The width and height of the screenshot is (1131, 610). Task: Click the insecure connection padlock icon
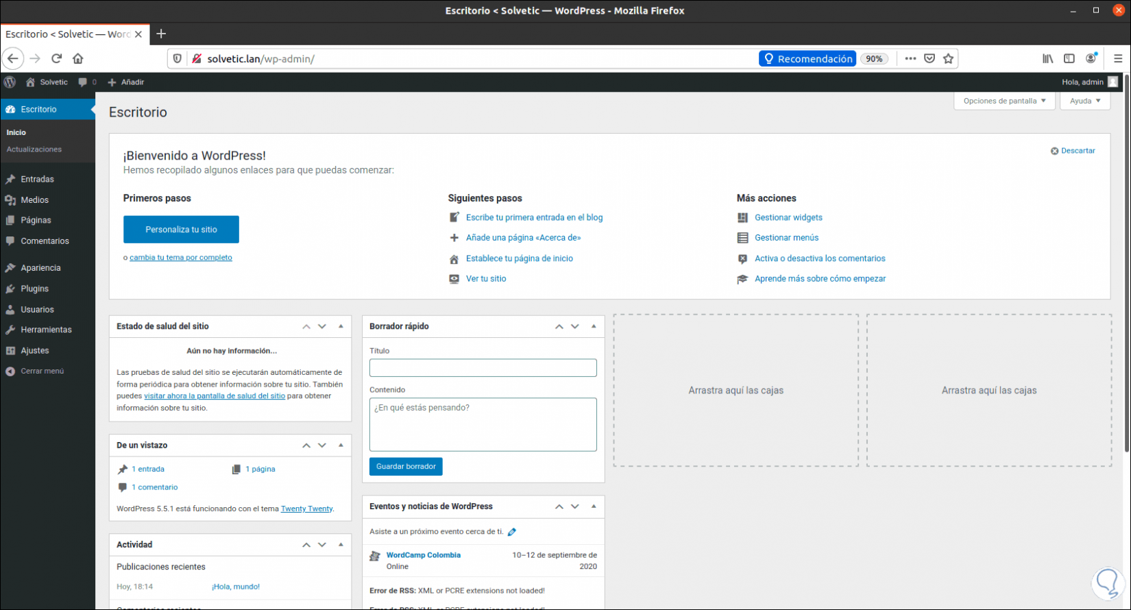tap(197, 59)
